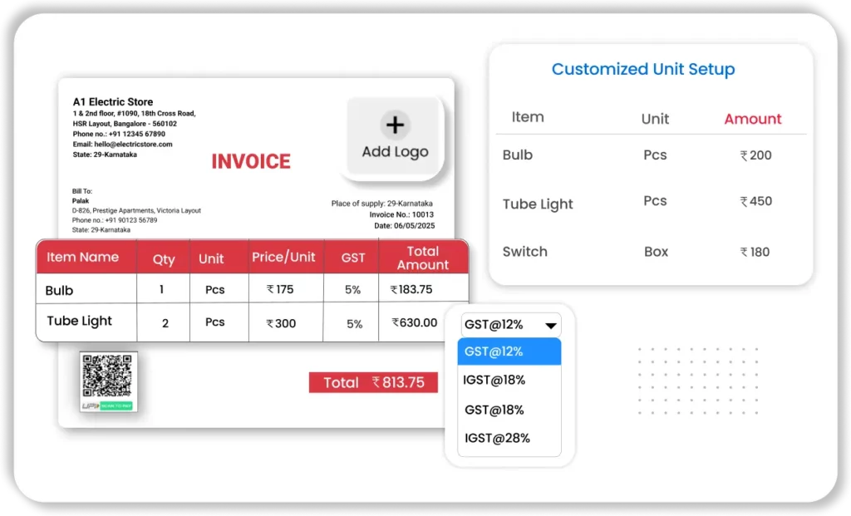Click the Amount header in unit setup

(x=752, y=119)
